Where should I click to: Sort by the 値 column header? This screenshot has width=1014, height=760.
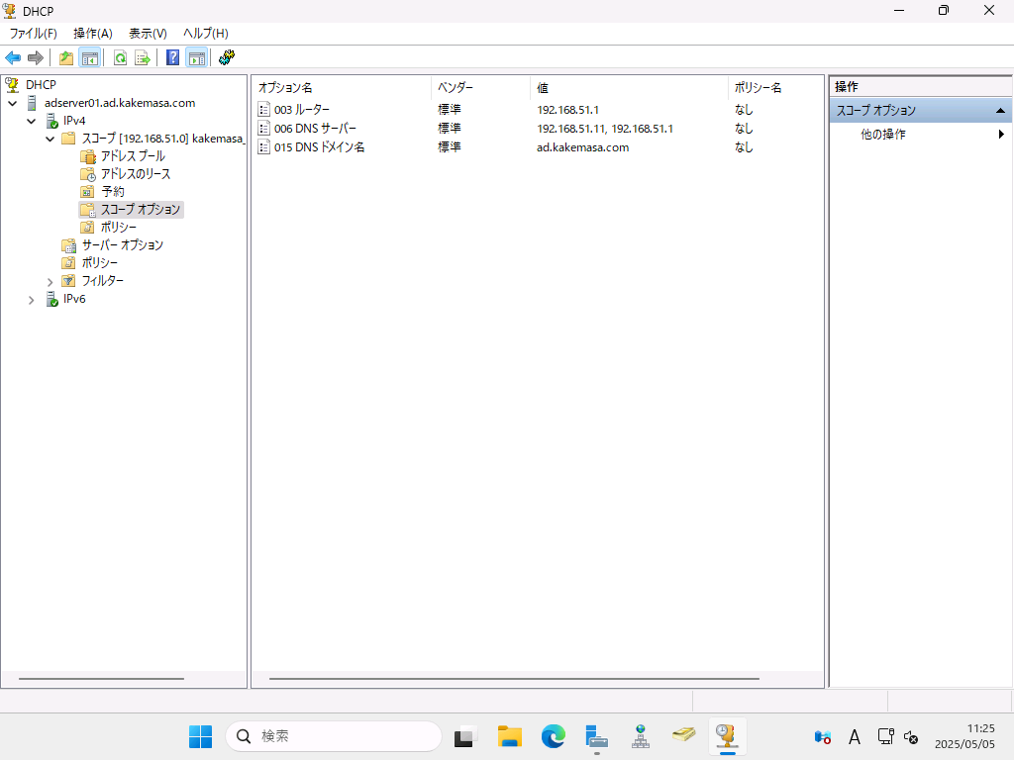(x=629, y=87)
